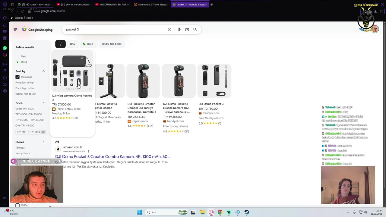This screenshot has width=386, height=217.
Task: Reload the page
Action: [23, 11]
